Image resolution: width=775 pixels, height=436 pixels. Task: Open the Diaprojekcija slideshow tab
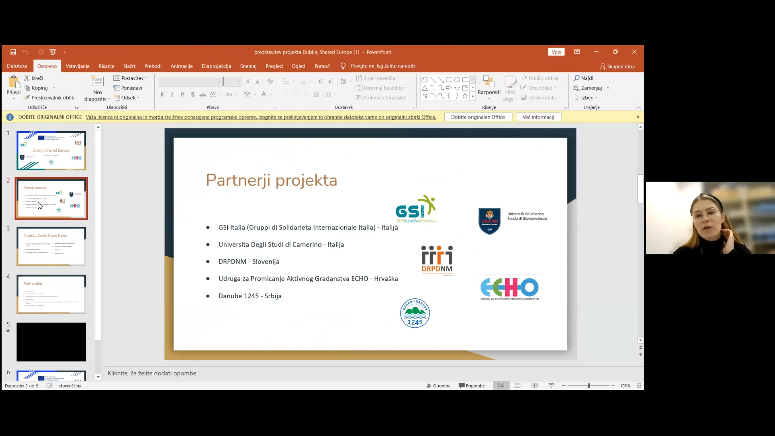point(216,66)
